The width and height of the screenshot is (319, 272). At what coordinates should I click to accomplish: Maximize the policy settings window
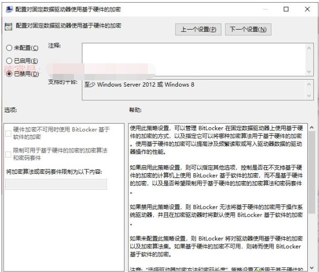[286, 9]
